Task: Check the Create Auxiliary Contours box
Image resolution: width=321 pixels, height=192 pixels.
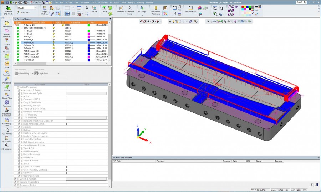Action: [x=67, y=170]
